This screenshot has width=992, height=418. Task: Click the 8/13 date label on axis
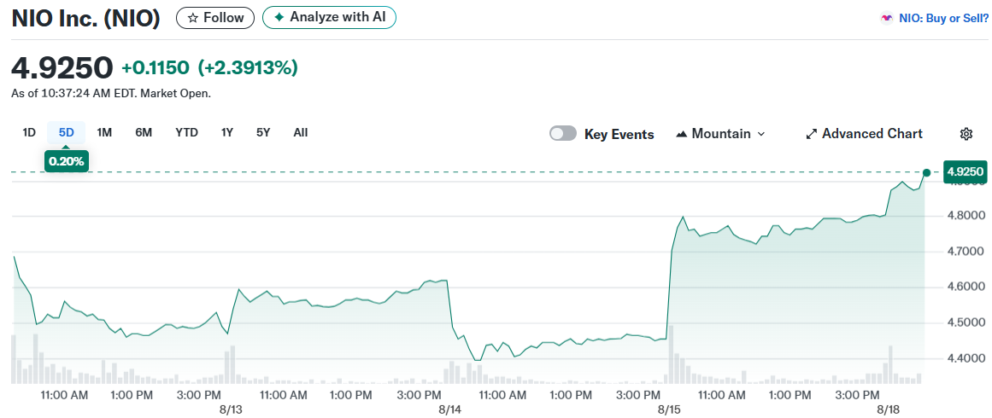click(230, 409)
